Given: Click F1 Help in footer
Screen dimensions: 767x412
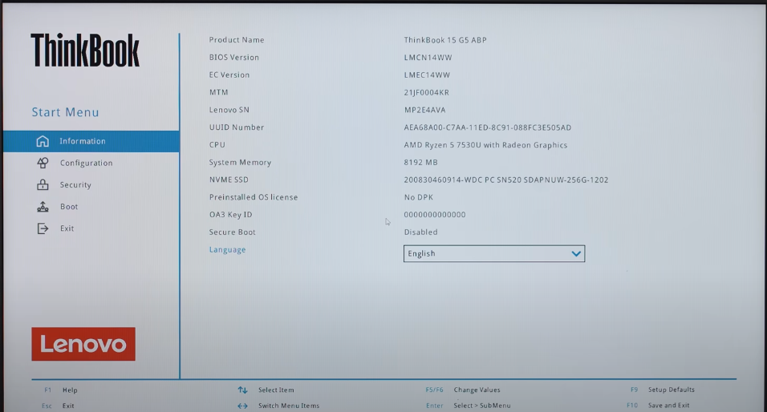Looking at the screenshot, I should coord(61,390).
